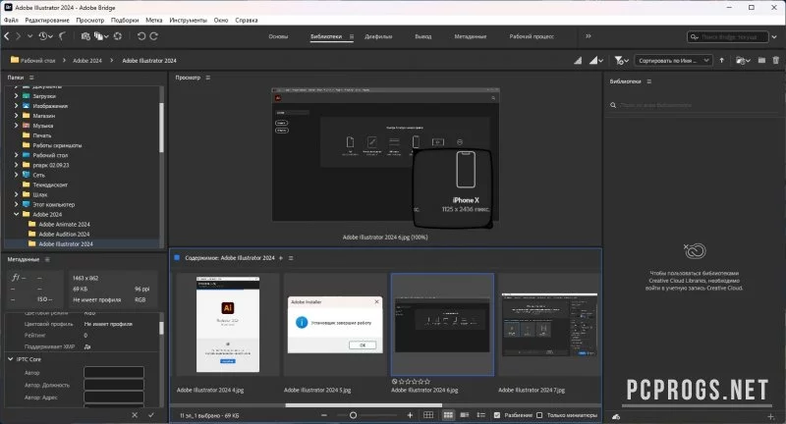
Task: Open Библиотеки workspace options menu
Action: 352,36
